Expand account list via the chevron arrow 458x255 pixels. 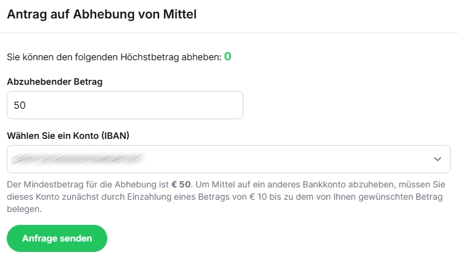pos(438,159)
